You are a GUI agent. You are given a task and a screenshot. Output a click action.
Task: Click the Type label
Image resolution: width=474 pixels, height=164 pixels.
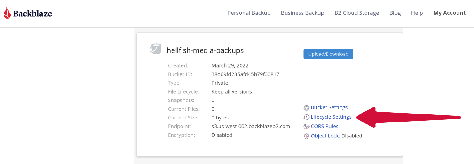pyautogui.click(x=174, y=83)
